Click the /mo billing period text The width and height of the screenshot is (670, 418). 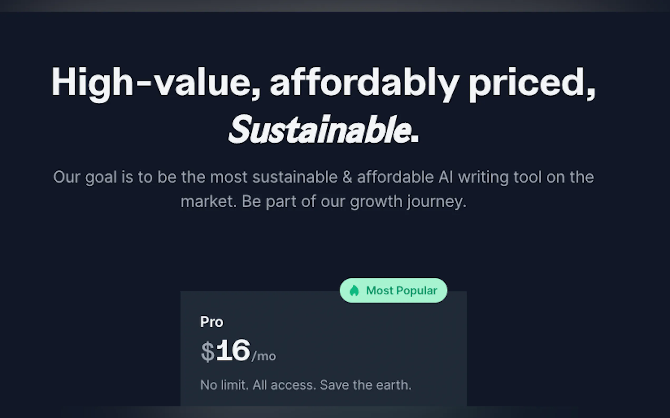click(264, 356)
